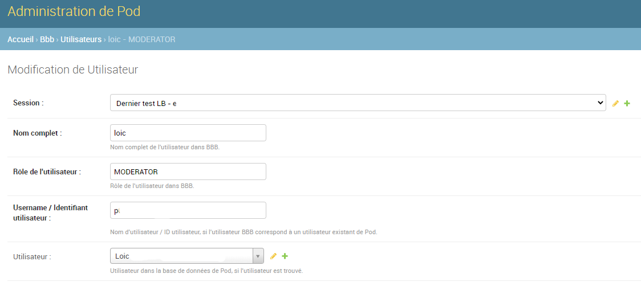The width and height of the screenshot is (641, 294).
Task: Click the green plus to add a Session
Action: (627, 104)
